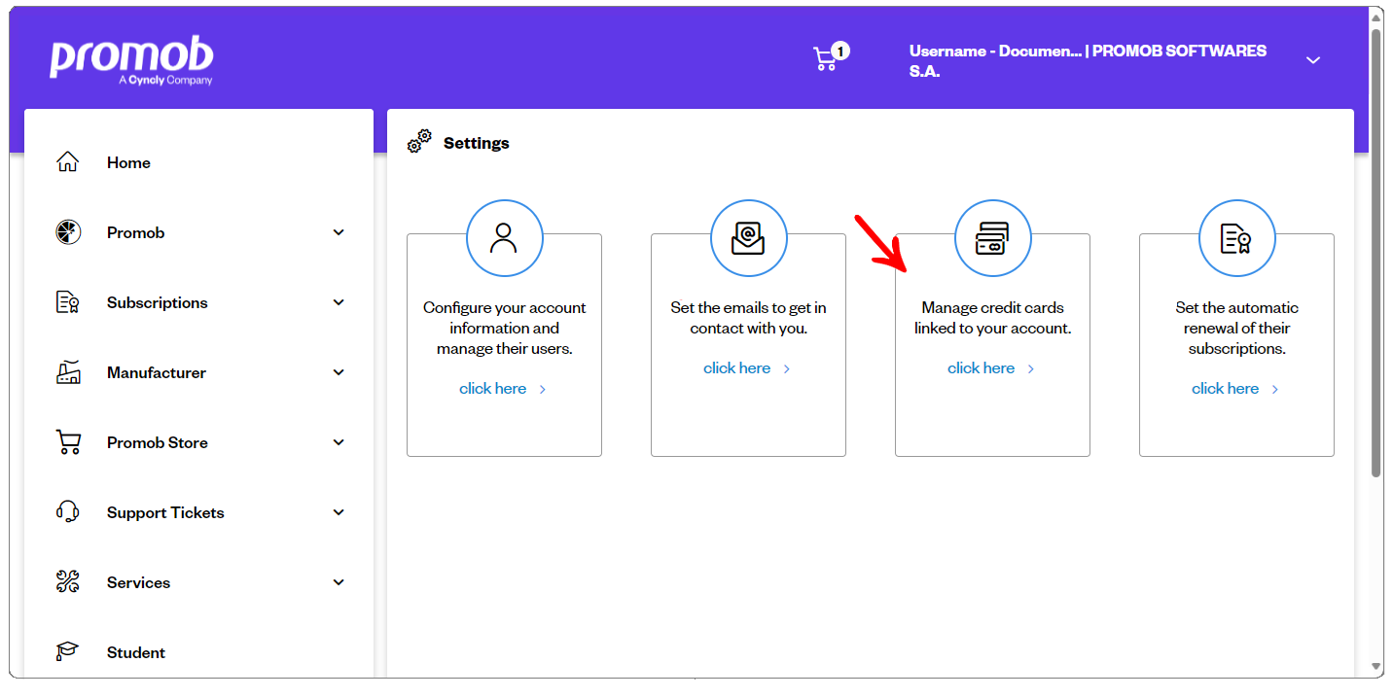The width and height of the screenshot is (1392, 698).
Task: Click the cart badge showing 1
Action: [x=840, y=50]
